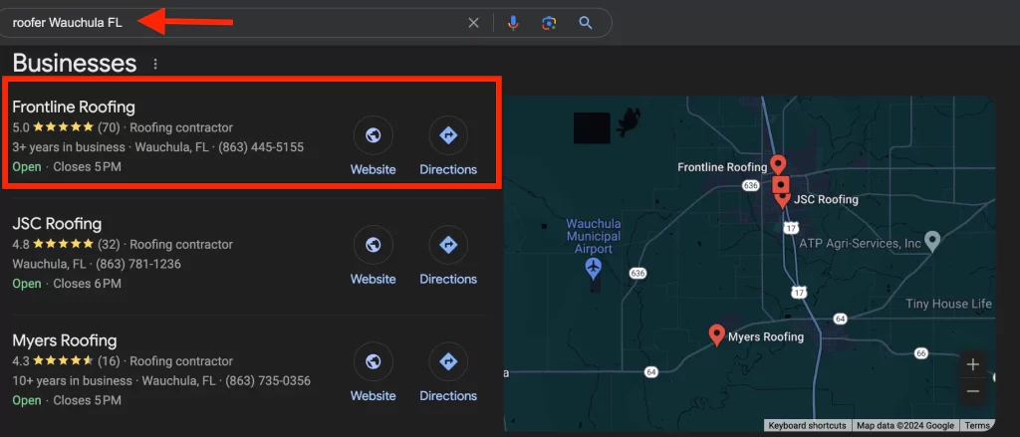Get directions to JSC Roofing
The image size is (1020, 437).
pyautogui.click(x=448, y=245)
